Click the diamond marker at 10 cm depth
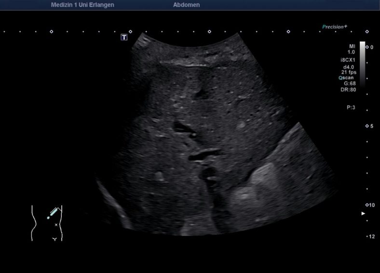 click(x=367, y=205)
